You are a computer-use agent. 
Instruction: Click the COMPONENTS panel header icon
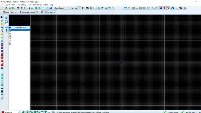(x=10, y=27)
